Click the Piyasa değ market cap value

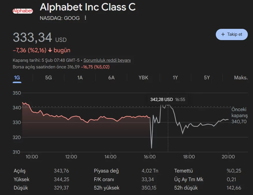coord(150,171)
